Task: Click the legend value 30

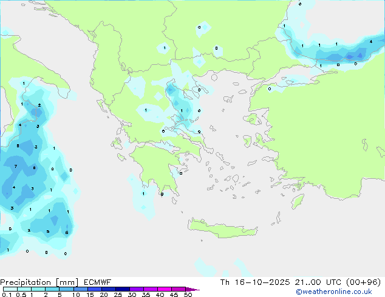Action: [x=132, y=295]
